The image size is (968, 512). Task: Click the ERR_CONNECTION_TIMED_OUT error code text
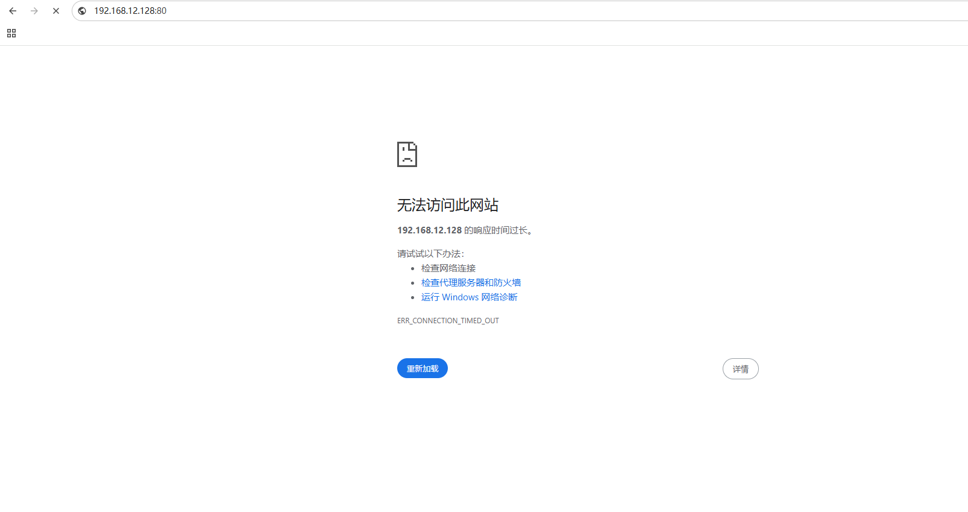point(448,321)
